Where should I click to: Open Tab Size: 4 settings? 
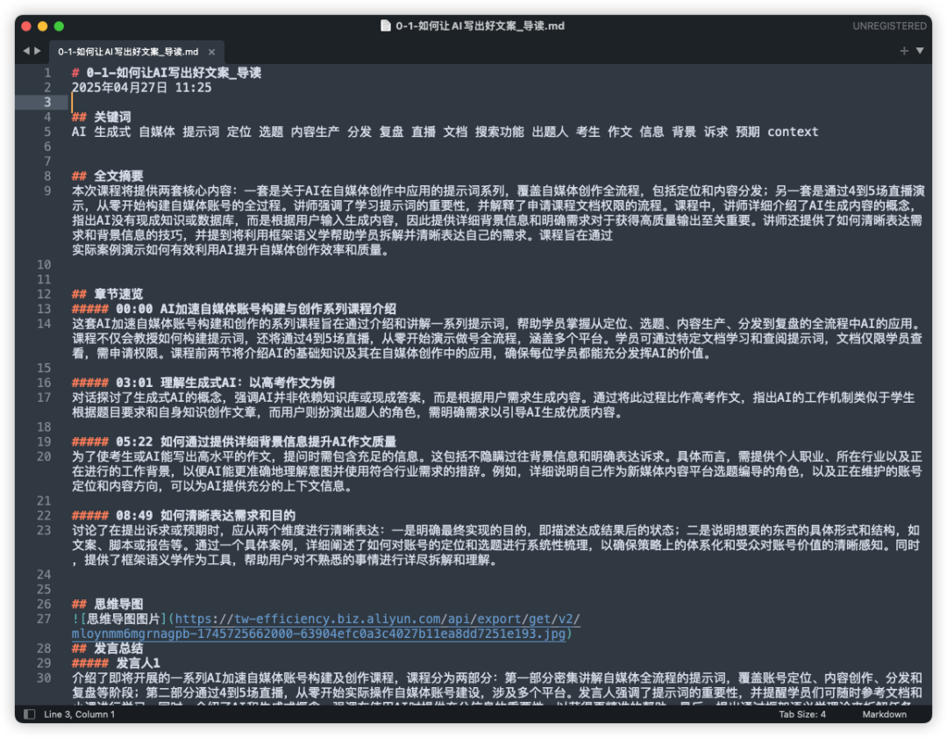point(802,714)
